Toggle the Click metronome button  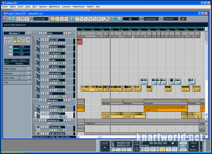coord(183,143)
